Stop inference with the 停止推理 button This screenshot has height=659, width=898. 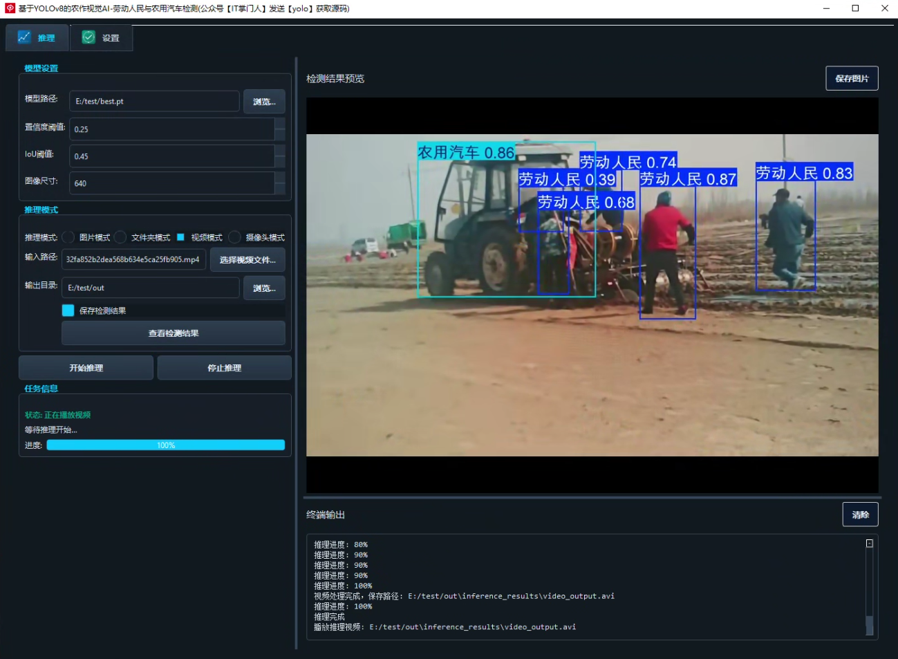coord(224,368)
